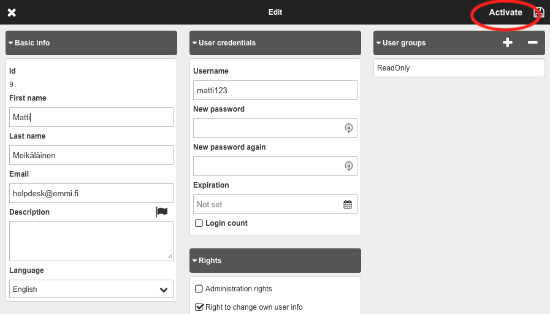
Task: Click the save floppy disk icon
Action: (x=539, y=12)
